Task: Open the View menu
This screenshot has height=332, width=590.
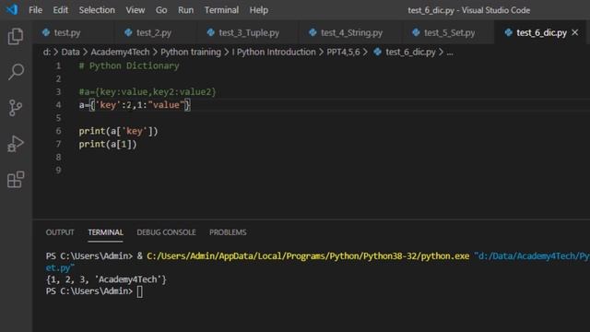Action: click(136, 10)
